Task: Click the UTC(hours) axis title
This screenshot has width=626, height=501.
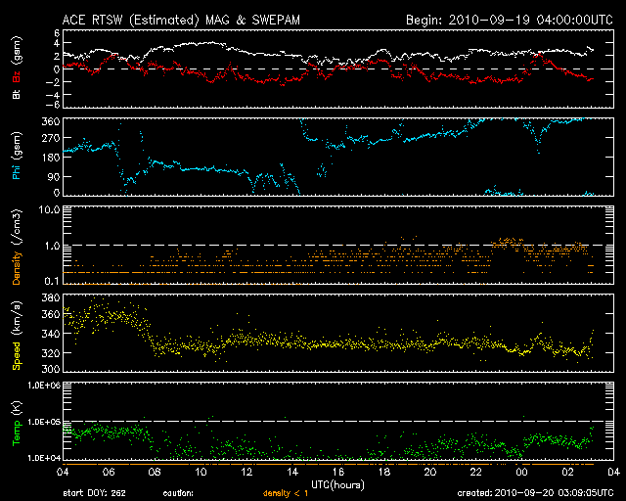Action: [337, 485]
